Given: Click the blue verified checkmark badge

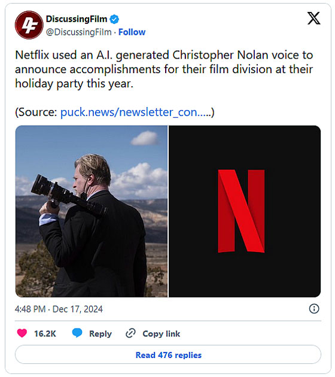Looking at the screenshot, I should pos(114,19).
